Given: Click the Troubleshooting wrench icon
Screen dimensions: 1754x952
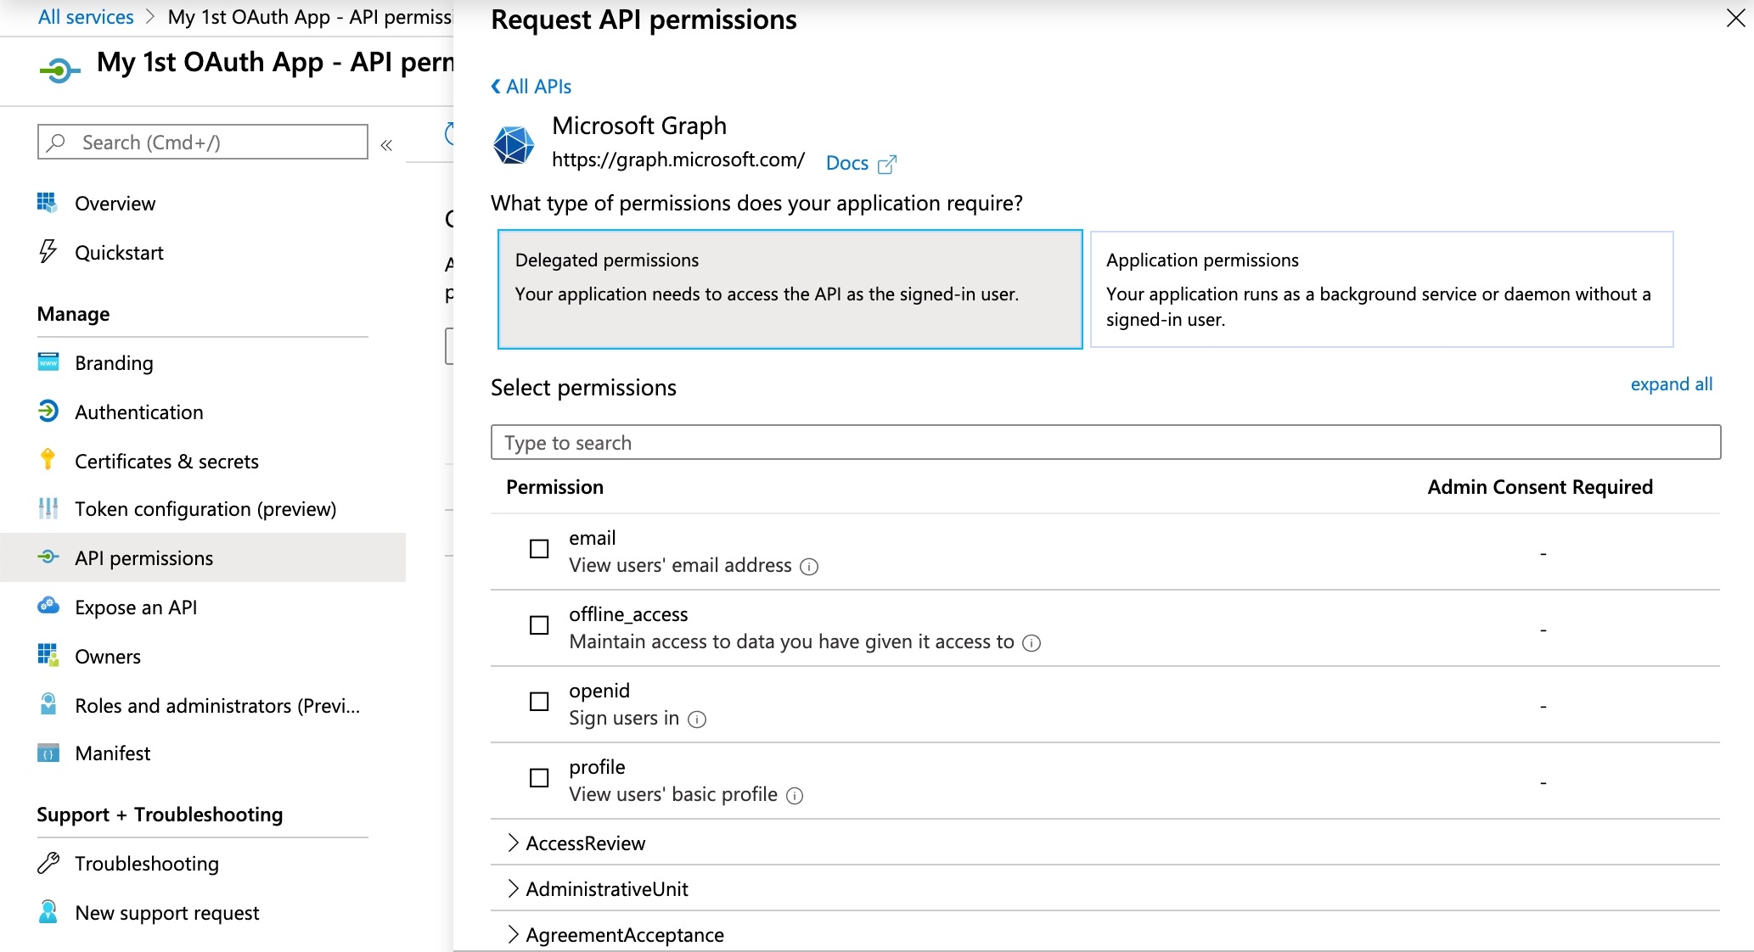Looking at the screenshot, I should tap(48, 863).
